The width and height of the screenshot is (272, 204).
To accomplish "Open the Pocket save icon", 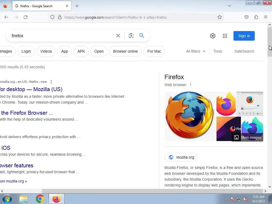I will pos(246,17).
